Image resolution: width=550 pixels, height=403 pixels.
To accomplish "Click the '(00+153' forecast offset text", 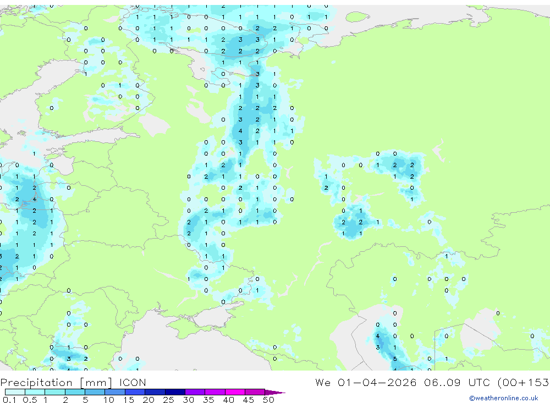I will coord(524,383).
